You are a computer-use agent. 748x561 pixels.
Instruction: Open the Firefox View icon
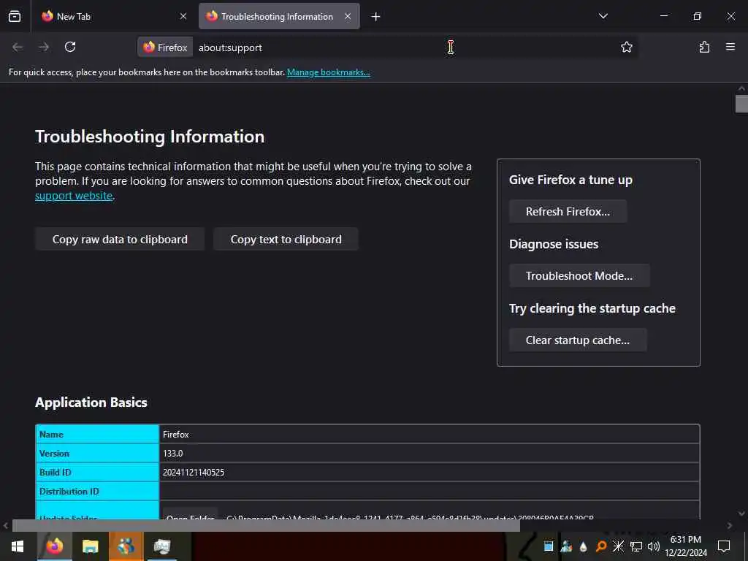click(15, 16)
